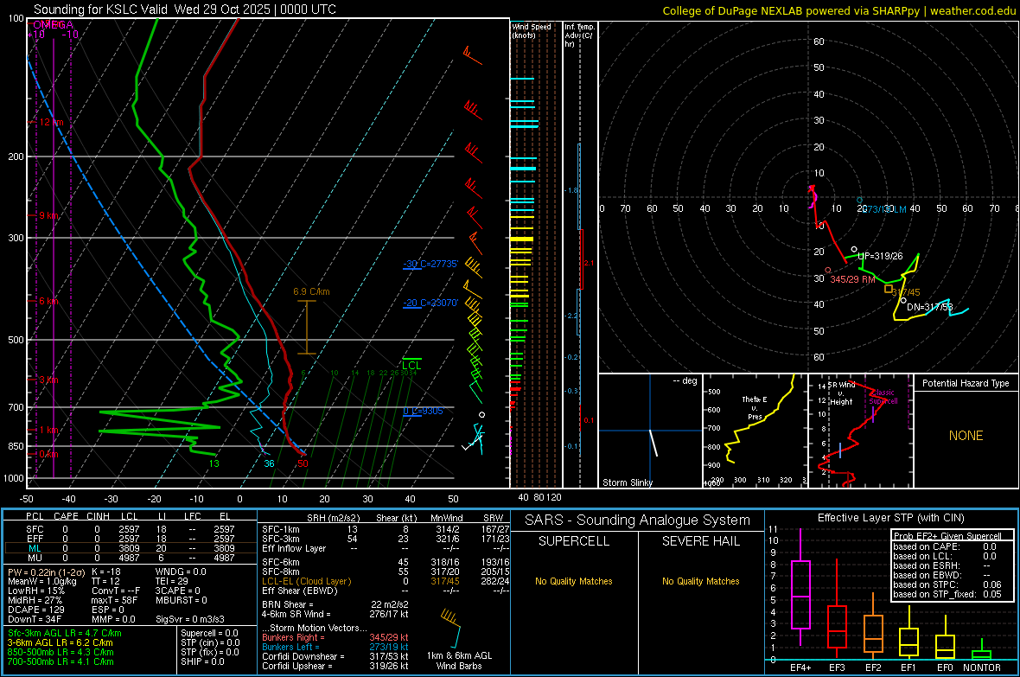Click the 'Sounding for KSLC Valid' title text
This screenshot has width=1020, height=677.
101,10
